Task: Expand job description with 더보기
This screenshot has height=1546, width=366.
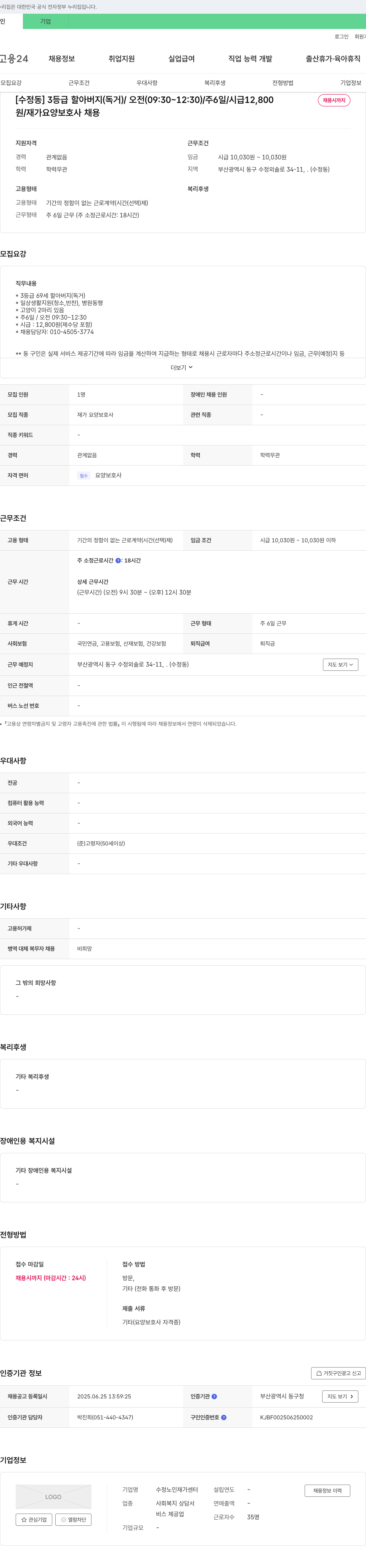Action: coord(182,367)
